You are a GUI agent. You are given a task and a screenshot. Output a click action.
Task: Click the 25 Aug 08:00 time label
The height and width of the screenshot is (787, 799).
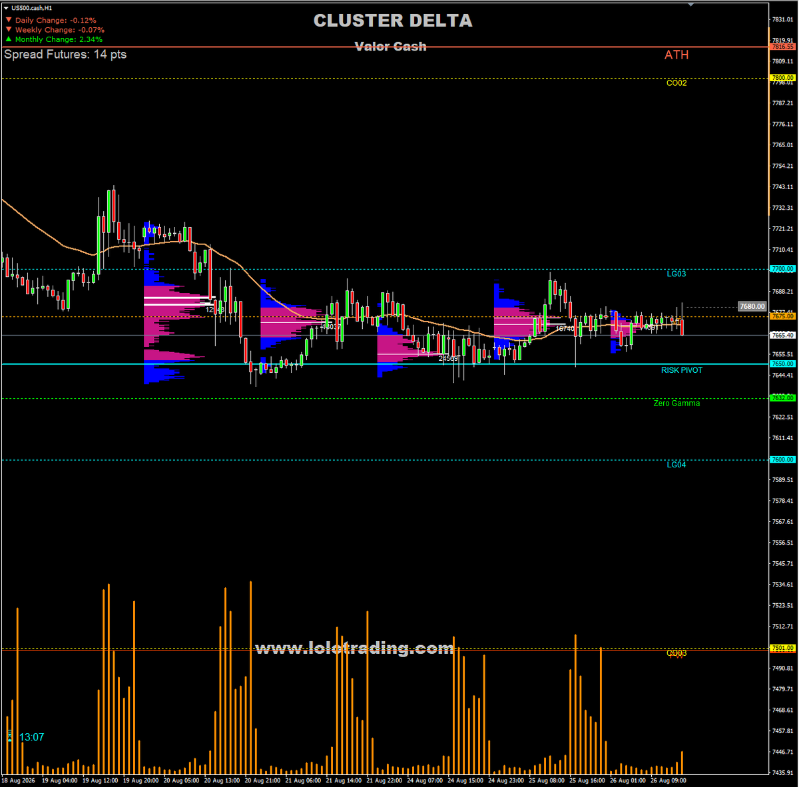[547, 780]
